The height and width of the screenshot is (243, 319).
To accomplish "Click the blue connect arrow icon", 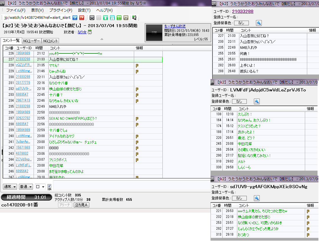I will pos(75,18).
